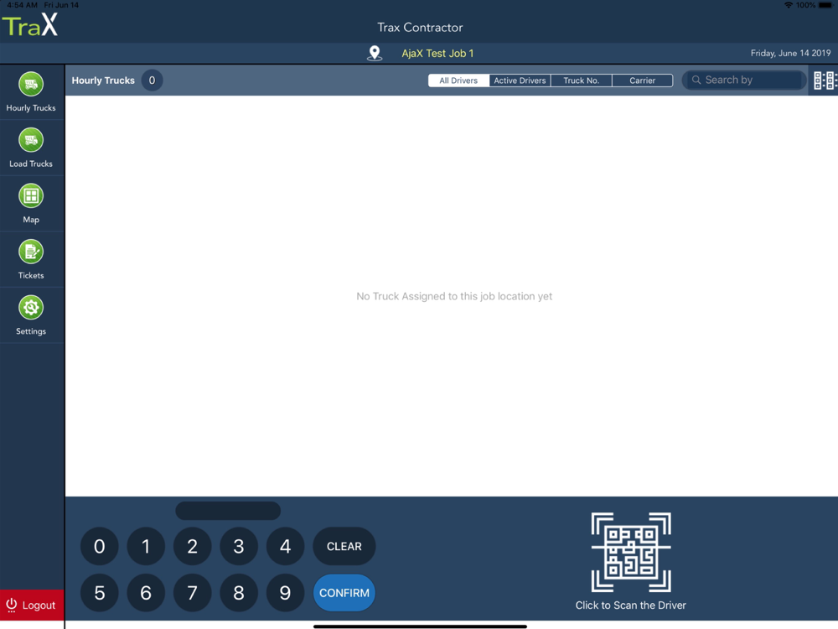
Task: Tap keypad digit 1
Action: (146, 546)
